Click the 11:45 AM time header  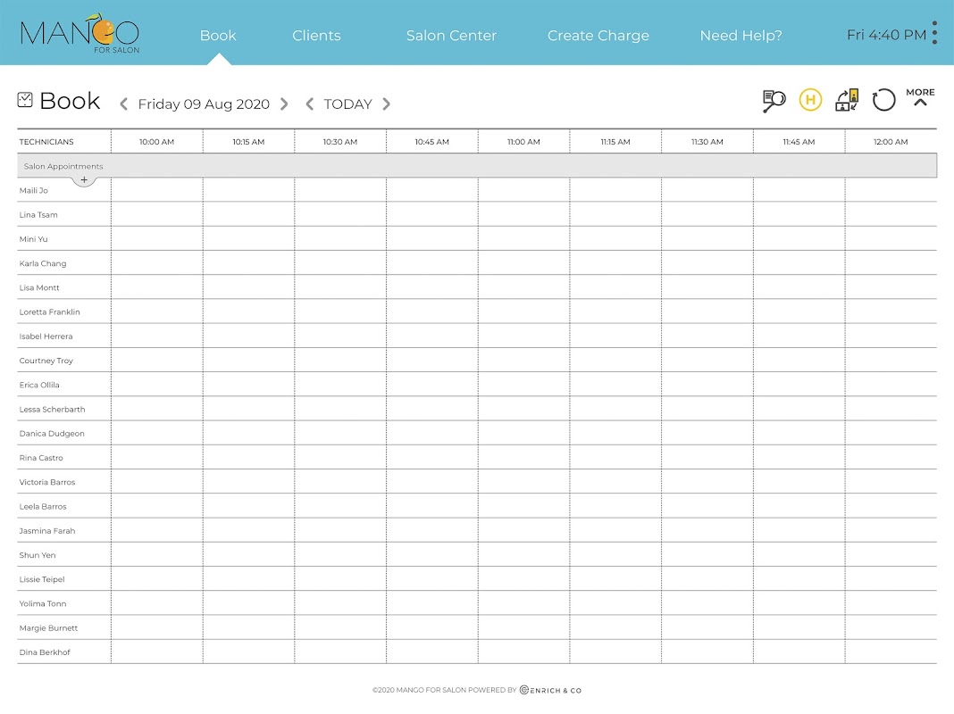799,142
